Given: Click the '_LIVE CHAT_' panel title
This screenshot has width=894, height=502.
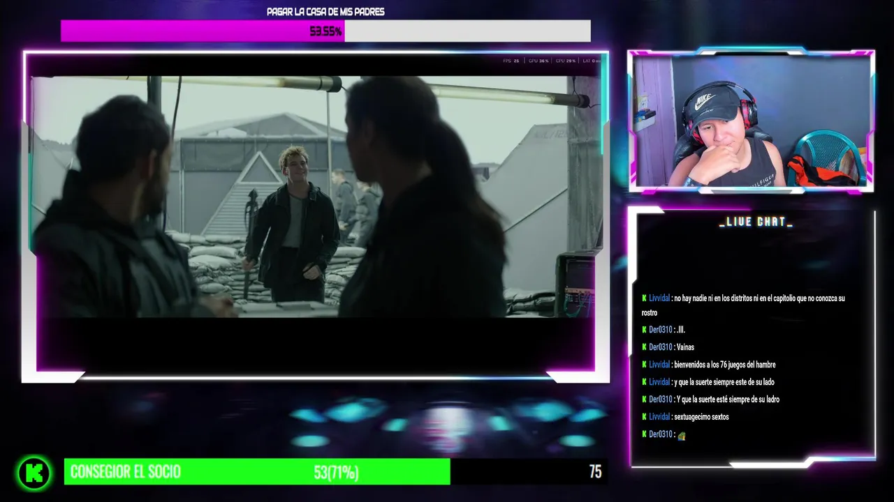Looking at the screenshot, I should pos(756,222).
